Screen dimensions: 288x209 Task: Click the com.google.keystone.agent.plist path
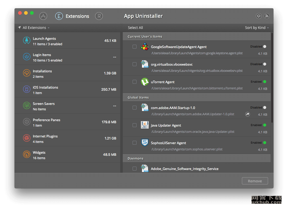[x=197, y=53]
